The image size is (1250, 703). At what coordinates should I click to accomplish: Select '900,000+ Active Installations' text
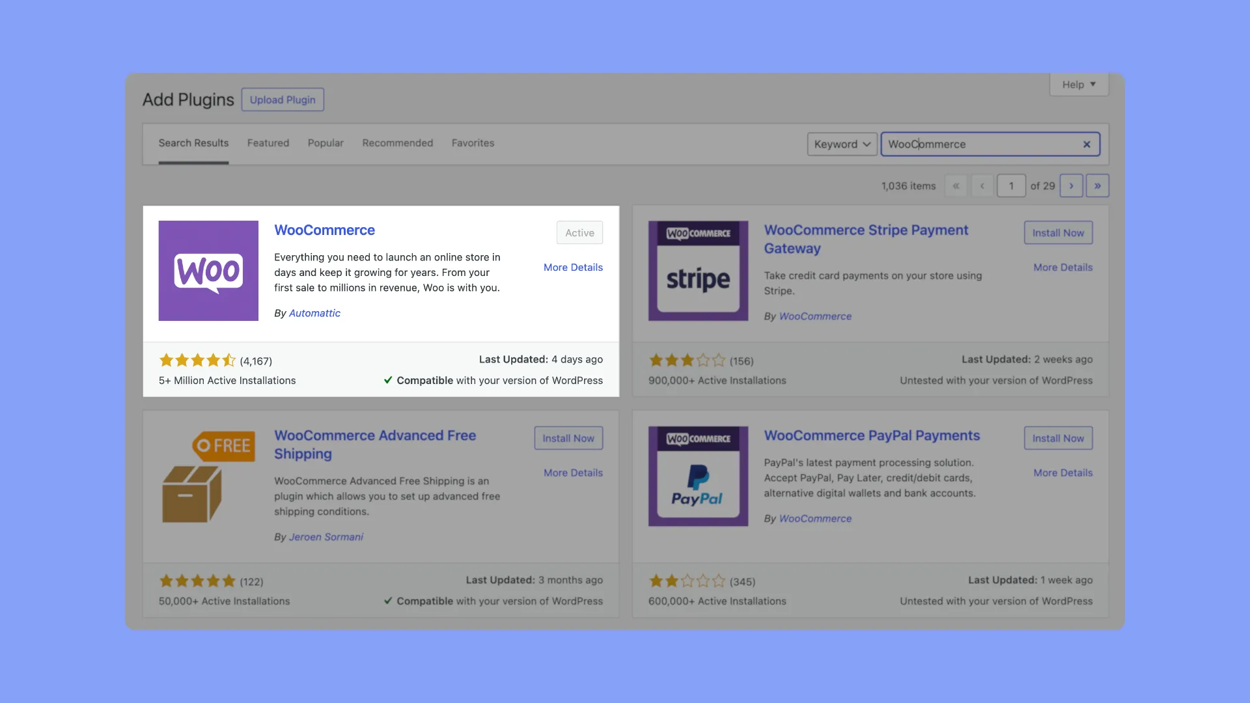point(717,381)
